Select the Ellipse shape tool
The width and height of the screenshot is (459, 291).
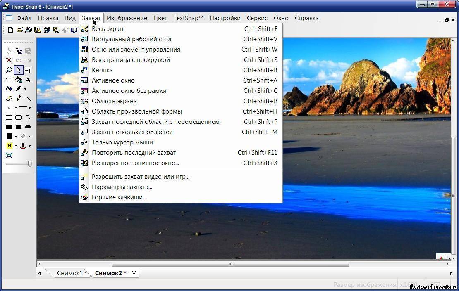click(28, 118)
